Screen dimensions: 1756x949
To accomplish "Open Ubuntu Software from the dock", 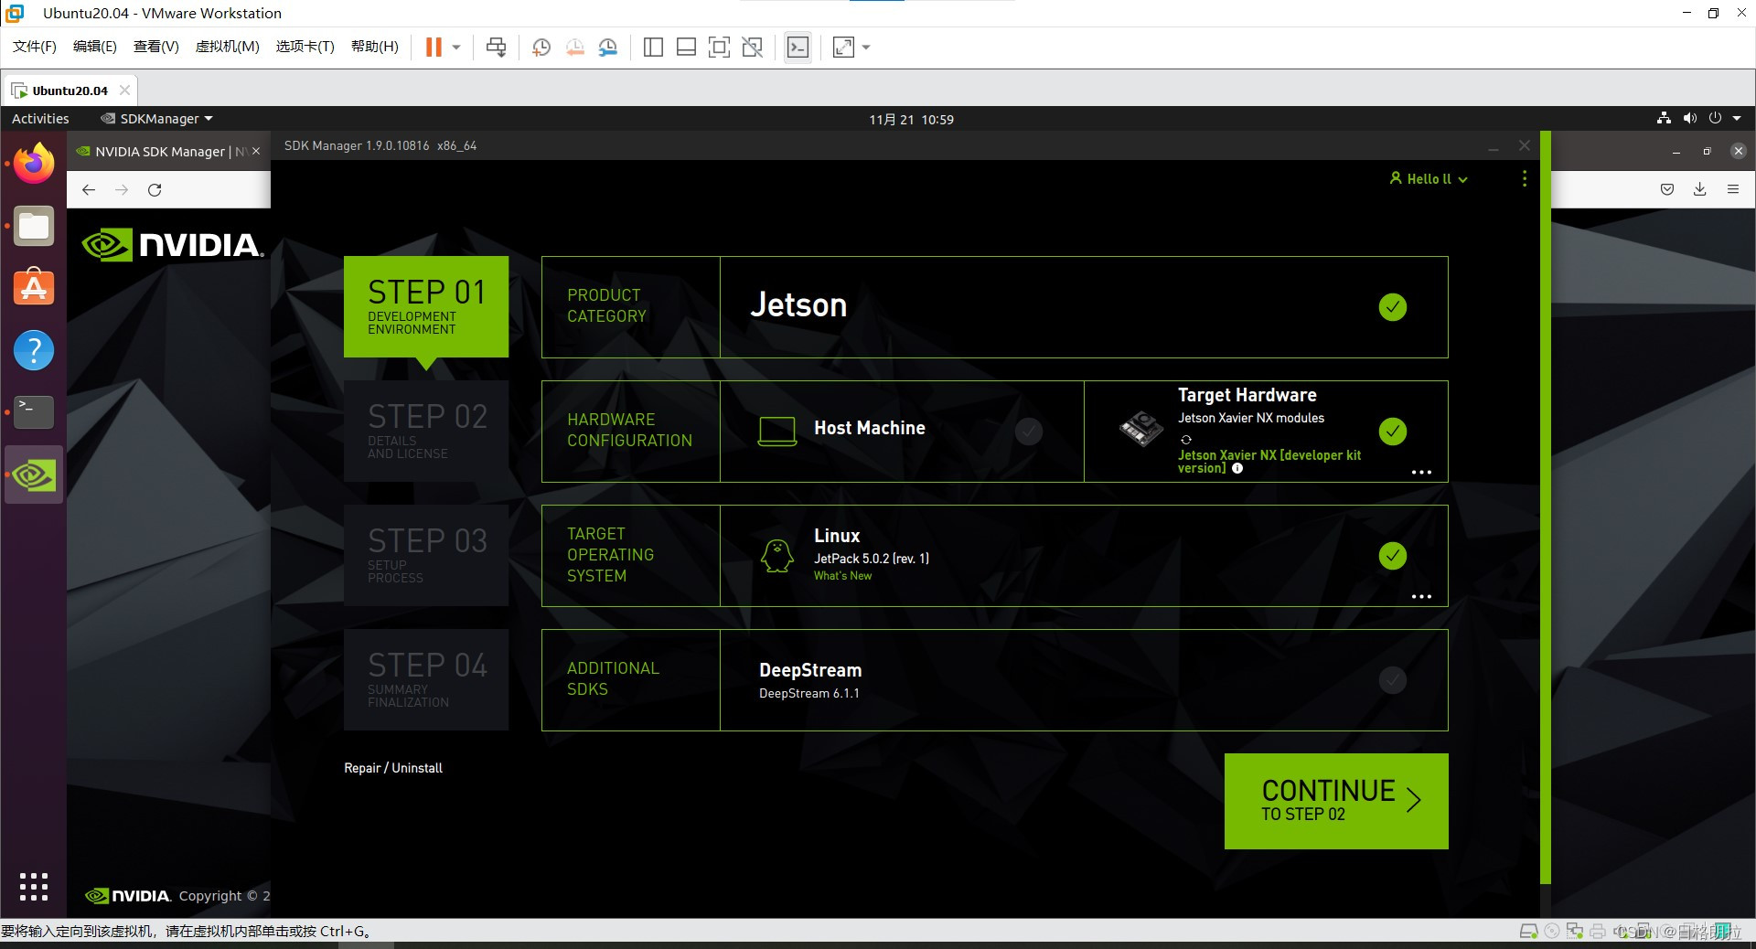I will click(34, 288).
